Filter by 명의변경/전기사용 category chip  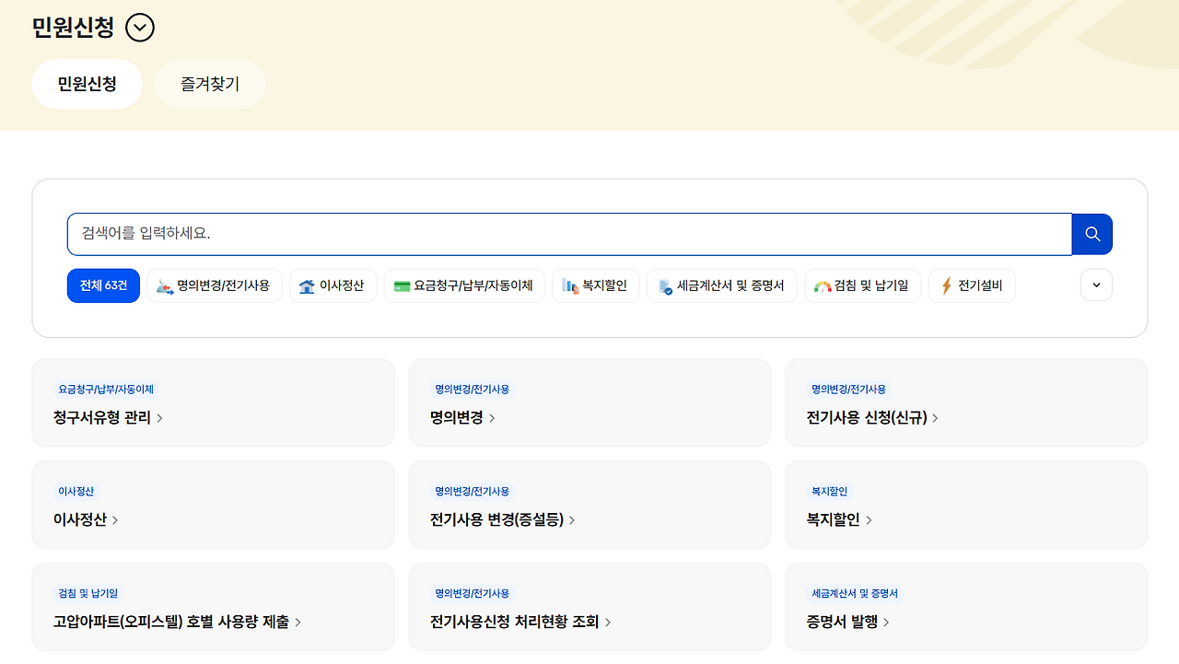(x=215, y=285)
